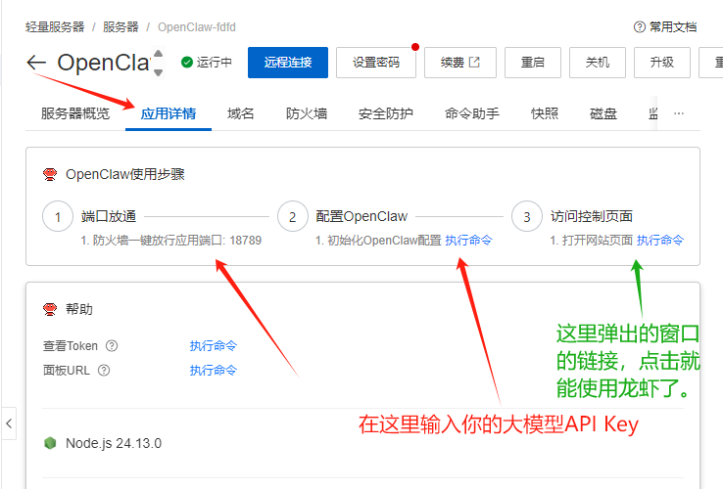
Task: Select the 应用详情 tab
Action: point(169,113)
